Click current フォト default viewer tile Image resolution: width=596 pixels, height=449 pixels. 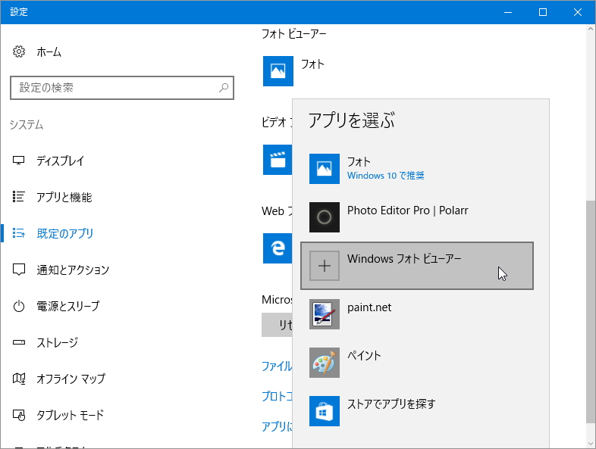coord(278,71)
